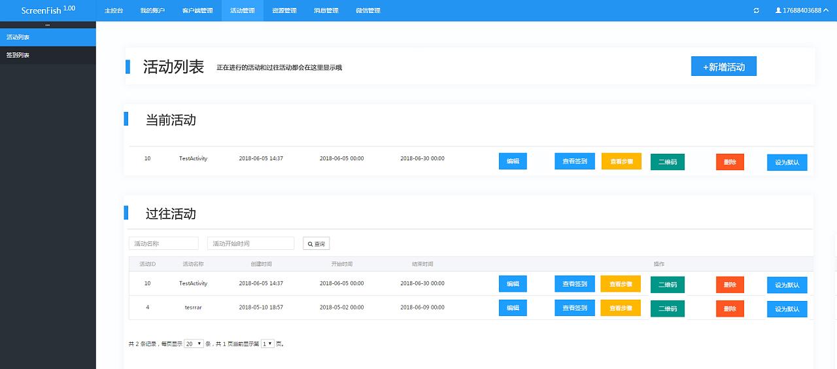Open the user account 17688403688 menu

click(x=802, y=10)
